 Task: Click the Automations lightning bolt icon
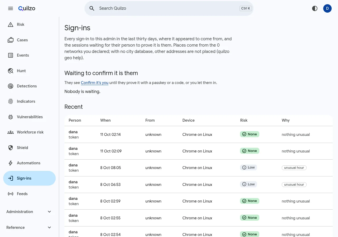[x=11, y=163]
